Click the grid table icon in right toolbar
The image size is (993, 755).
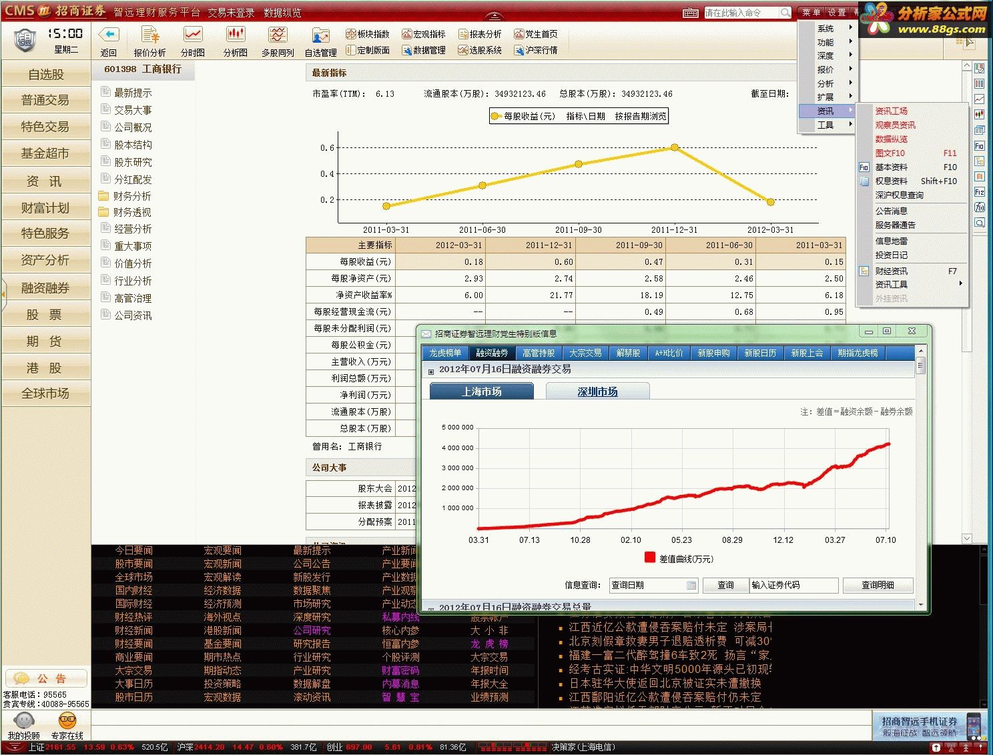pos(979,83)
